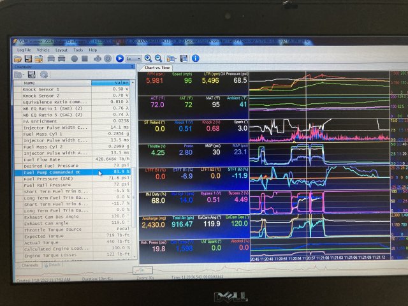This screenshot has width=408, height=306.
Task: Open the Layout menu
Action: (61, 50)
